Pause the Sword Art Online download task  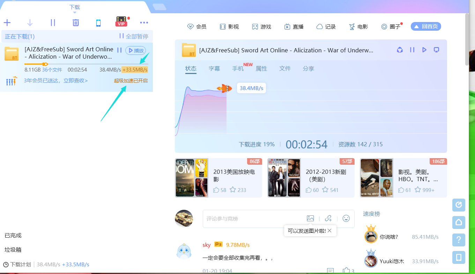tap(119, 50)
